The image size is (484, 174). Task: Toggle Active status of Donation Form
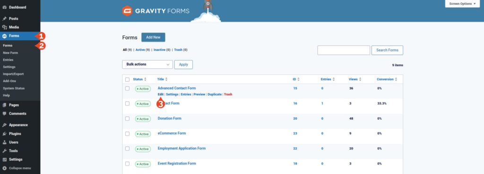tap(143, 119)
